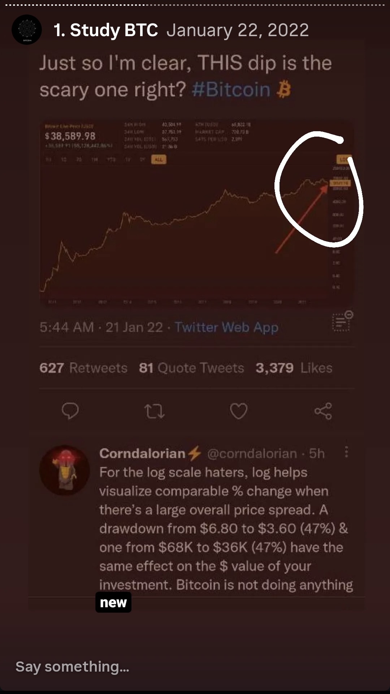This screenshot has width=390, height=694.
Task: View the 3,379 Likes list
Action: tap(294, 368)
